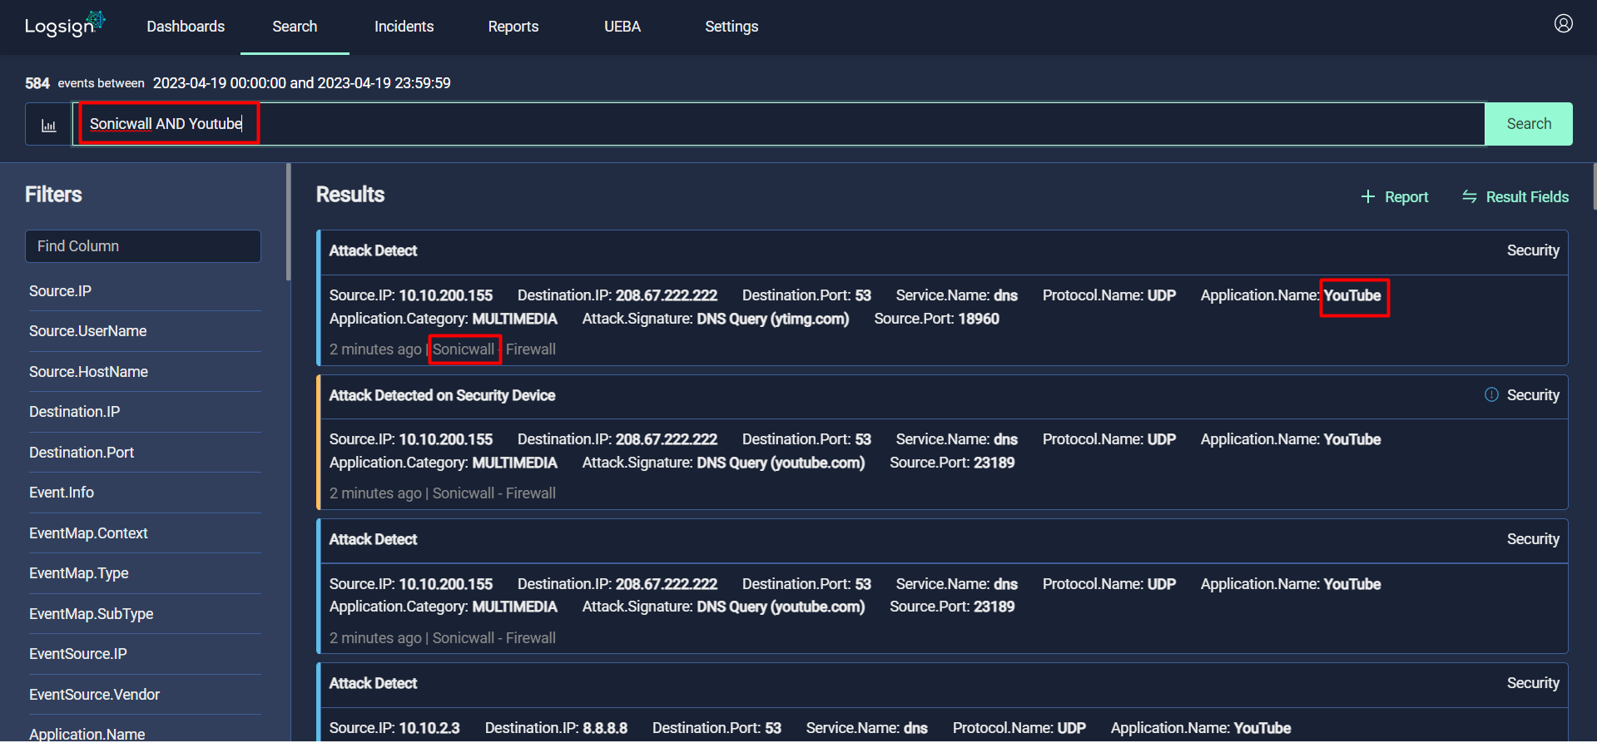Click the date range 2023-04-19 text
Screen dimensions: 1597x748
[301, 83]
